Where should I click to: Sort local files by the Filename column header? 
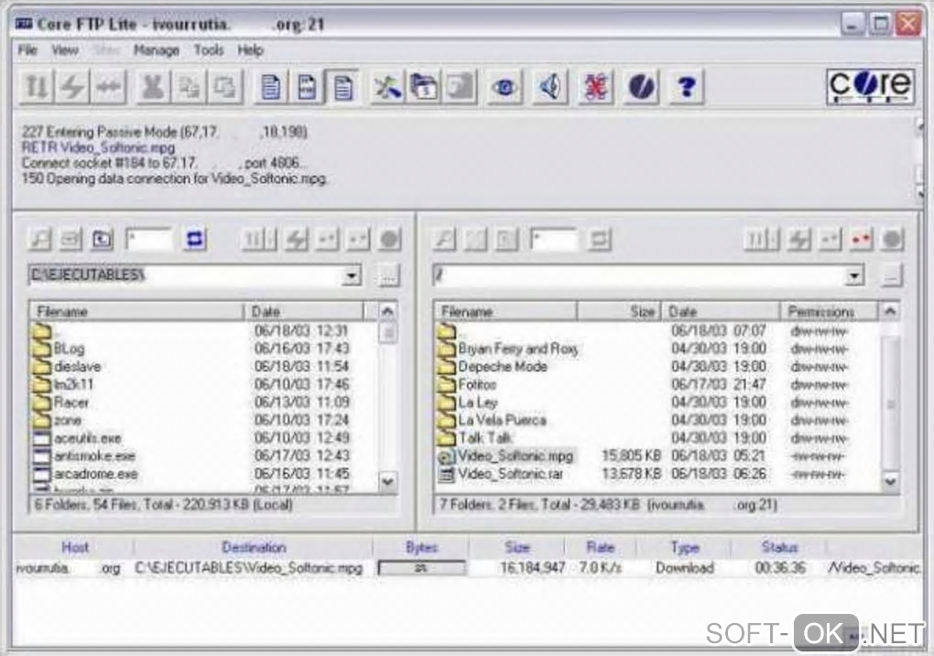coord(137,311)
